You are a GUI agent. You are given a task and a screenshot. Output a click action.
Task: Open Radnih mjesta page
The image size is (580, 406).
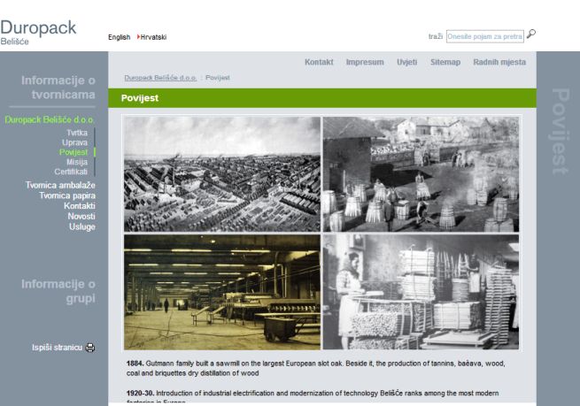click(x=499, y=63)
